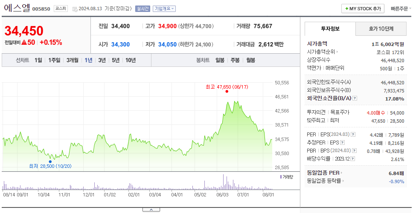This screenshot has width=413, height=213.
Task: Select the 3개월 line chart period
Action: coord(73,60)
